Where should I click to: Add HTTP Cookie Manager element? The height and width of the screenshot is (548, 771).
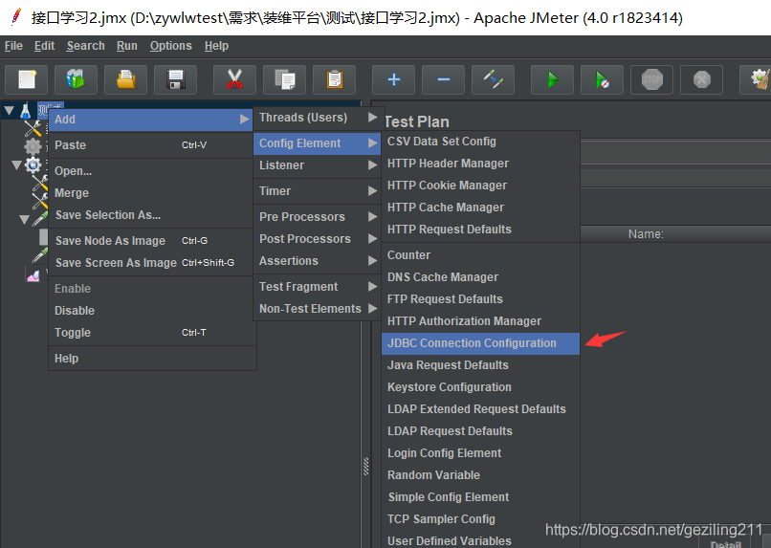[481, 186]
